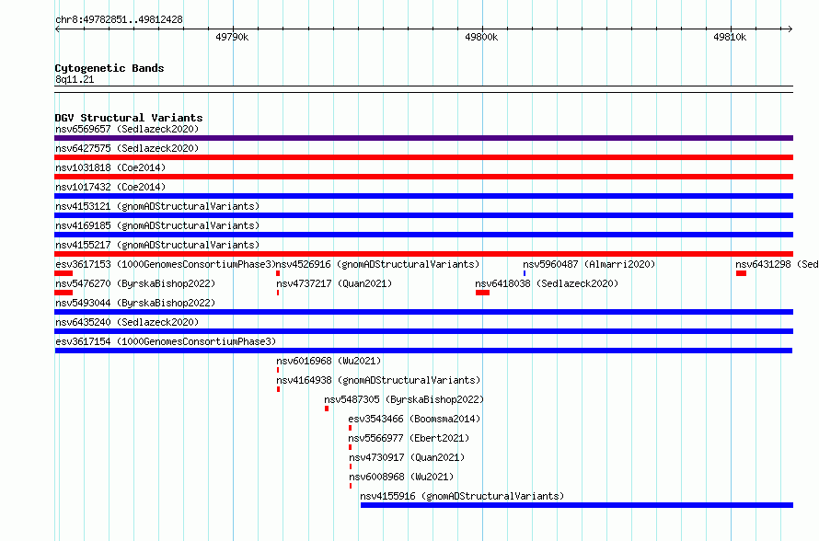Click the esv3543466 (Boomsma2014) label
This screenshot has width=819, height=541.
tap(414, 419)
